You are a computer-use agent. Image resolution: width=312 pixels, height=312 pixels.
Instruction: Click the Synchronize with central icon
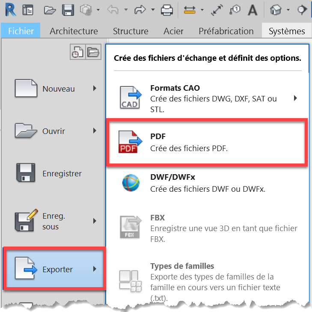[x=86, y=10]
